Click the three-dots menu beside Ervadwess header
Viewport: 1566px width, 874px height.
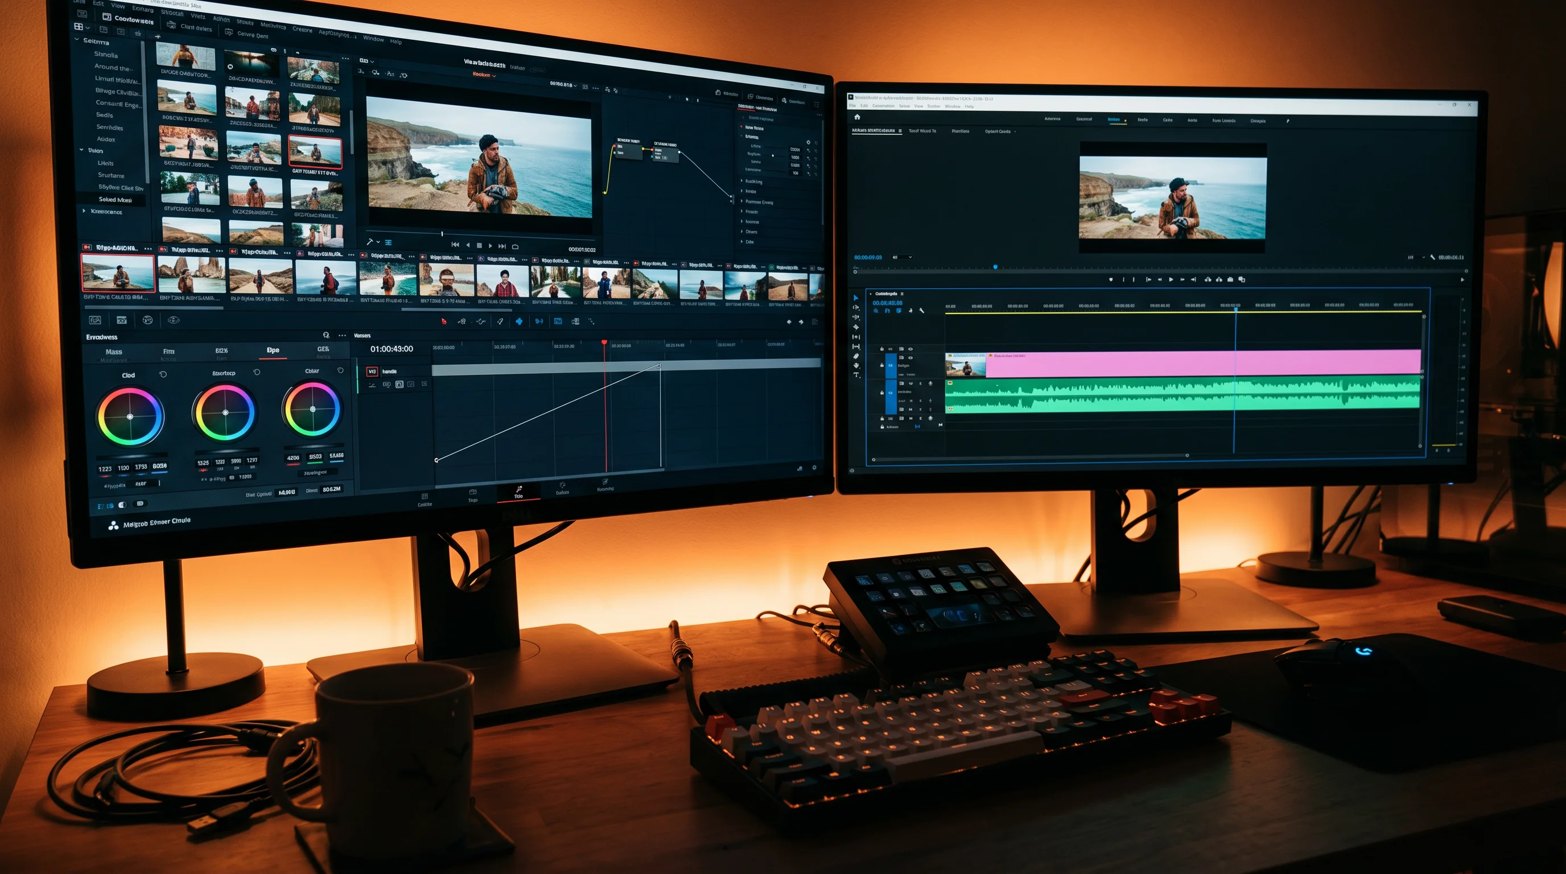(342, 336)
